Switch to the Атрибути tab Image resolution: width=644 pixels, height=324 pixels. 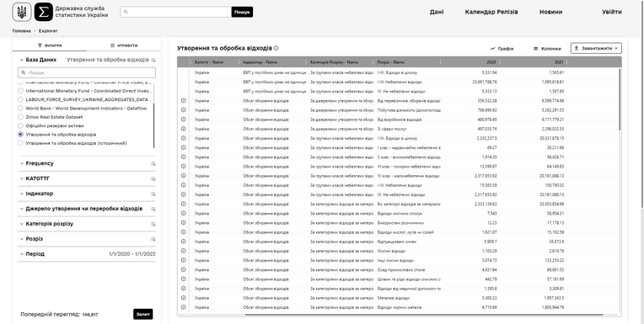[124, 45]
